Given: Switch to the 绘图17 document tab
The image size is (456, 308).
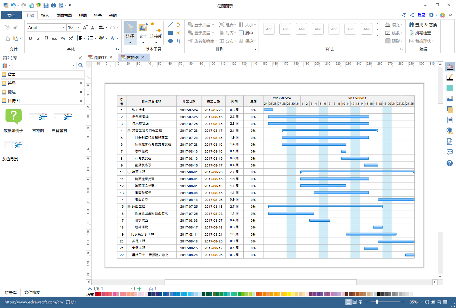Looking at the screenshot, I should (101, 57).
